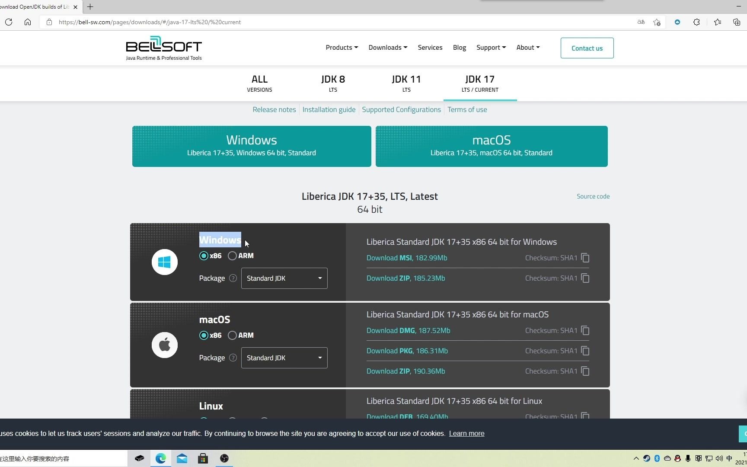Click Bluetooth icon in system tray
Image resolution: width=747 pixels, height=467 pixels.
657,458
